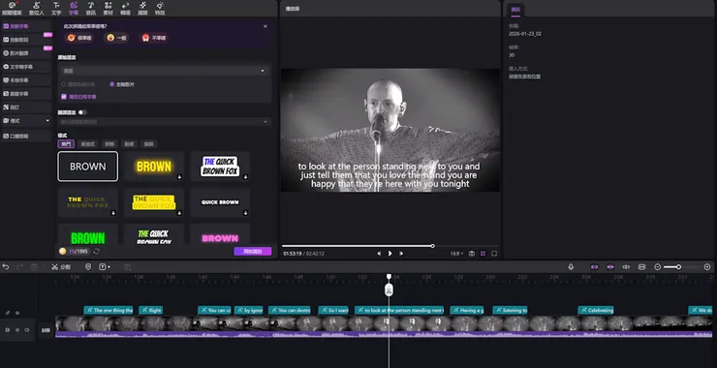The width and height of the screenshot is (717, 368).
Task: Rate recognition as very accurate
Action: [x=79, y=38]
